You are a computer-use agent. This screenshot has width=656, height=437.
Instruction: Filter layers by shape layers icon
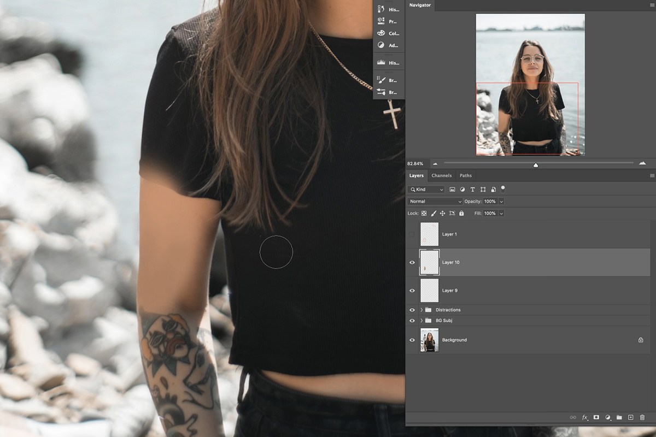click(x=483, y=190)
